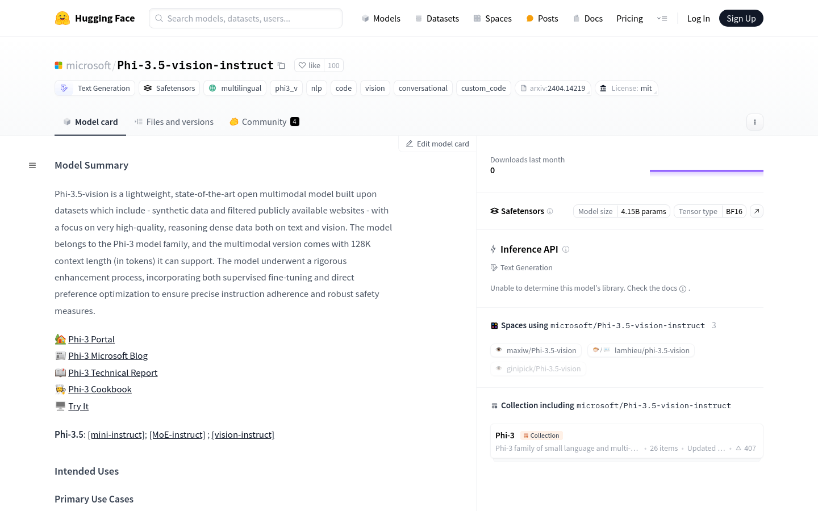Click the Spaces using icon
The image size is (818, 511).
[494, 326]
